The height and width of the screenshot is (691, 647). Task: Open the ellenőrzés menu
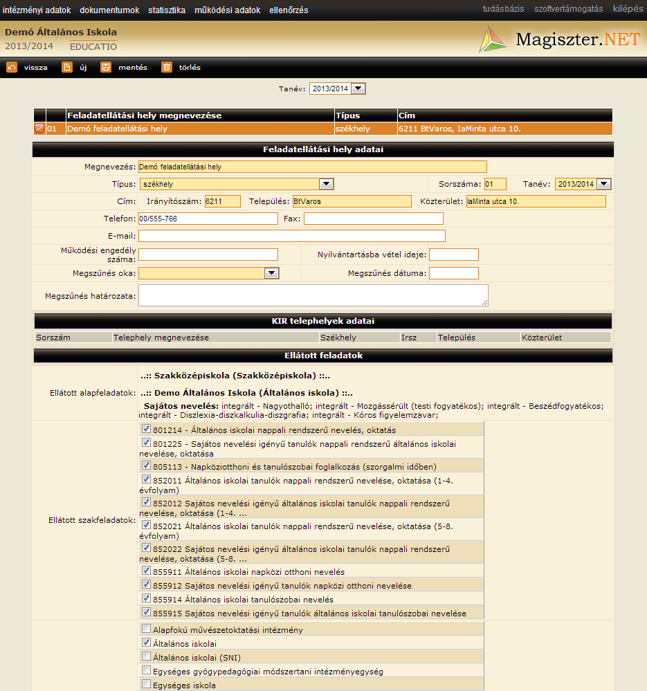coord(289,10)
